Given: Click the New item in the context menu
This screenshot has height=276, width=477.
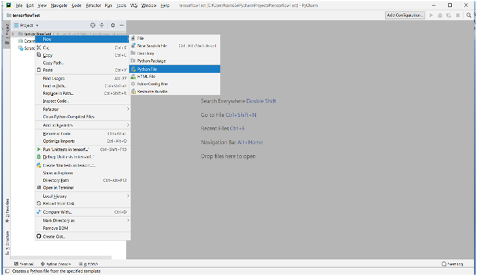Looking at the screenshot, I should point(82,39).
